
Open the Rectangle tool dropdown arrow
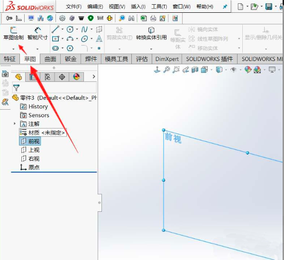63,38
